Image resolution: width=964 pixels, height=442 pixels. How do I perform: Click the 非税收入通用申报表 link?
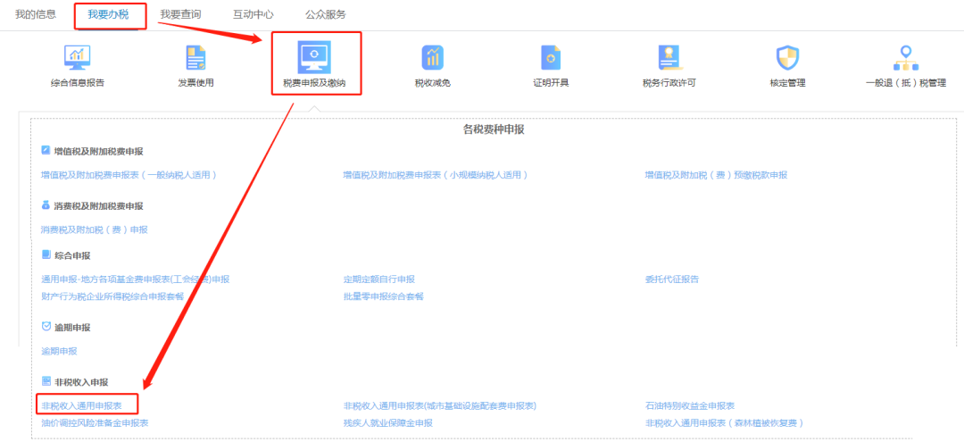(81, 406)
